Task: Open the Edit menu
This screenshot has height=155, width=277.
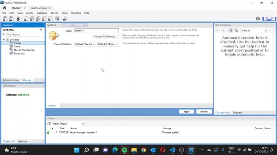Action: pos(12,13)
